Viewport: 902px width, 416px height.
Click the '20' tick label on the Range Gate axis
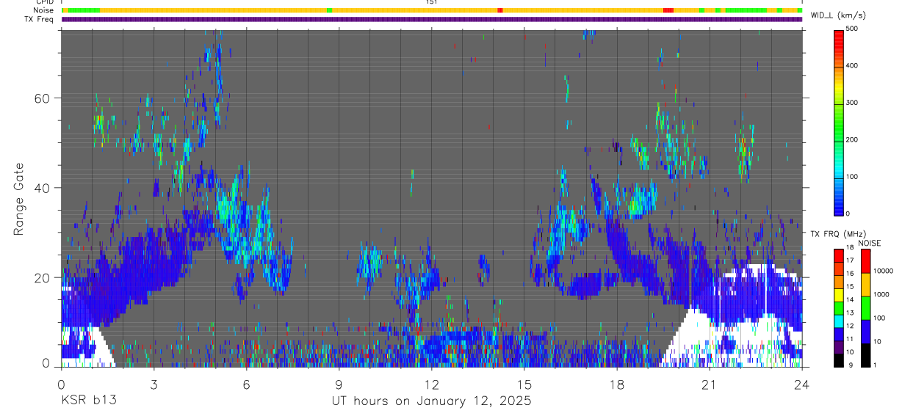click(43, 278)
